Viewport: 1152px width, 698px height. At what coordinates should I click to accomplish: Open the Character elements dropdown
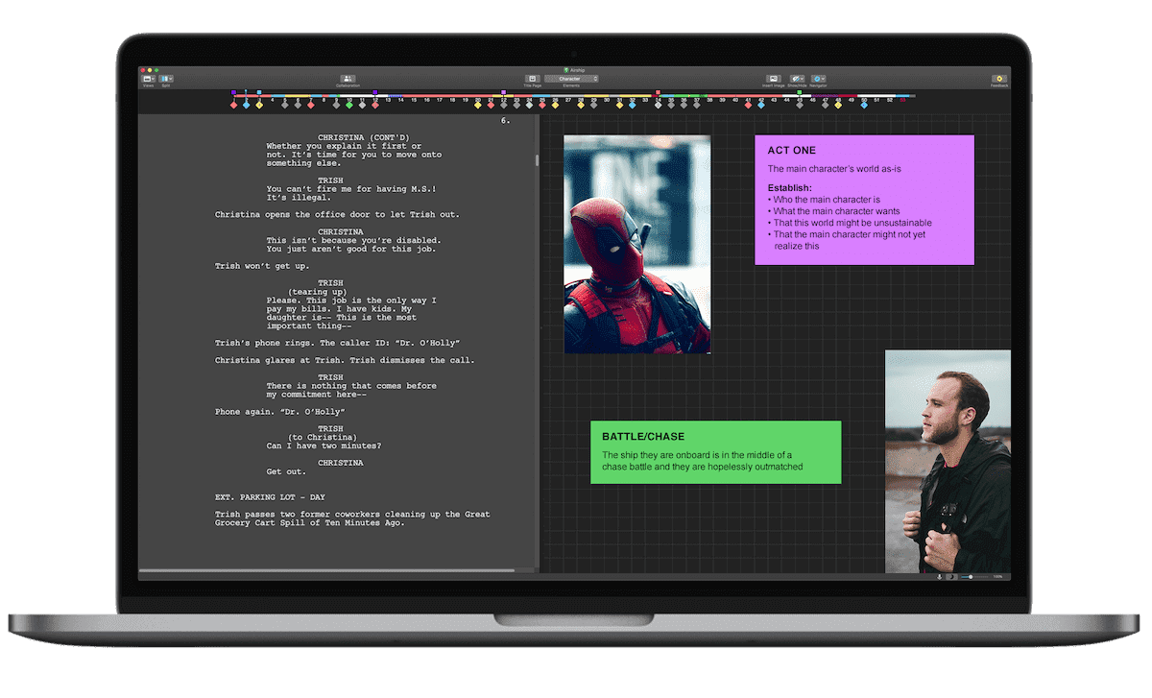[x=572, y=79]
